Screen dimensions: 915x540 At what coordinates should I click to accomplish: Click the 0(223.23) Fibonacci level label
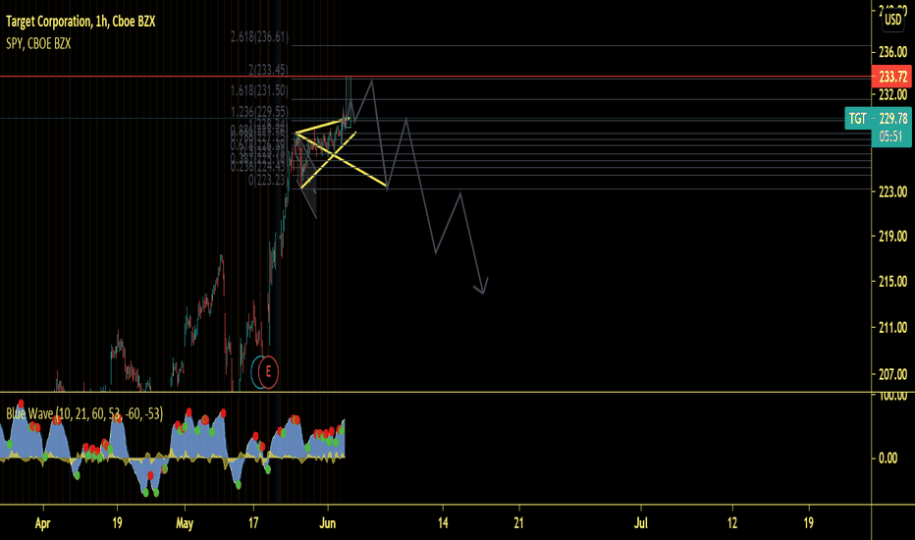(x=268, y=181)
